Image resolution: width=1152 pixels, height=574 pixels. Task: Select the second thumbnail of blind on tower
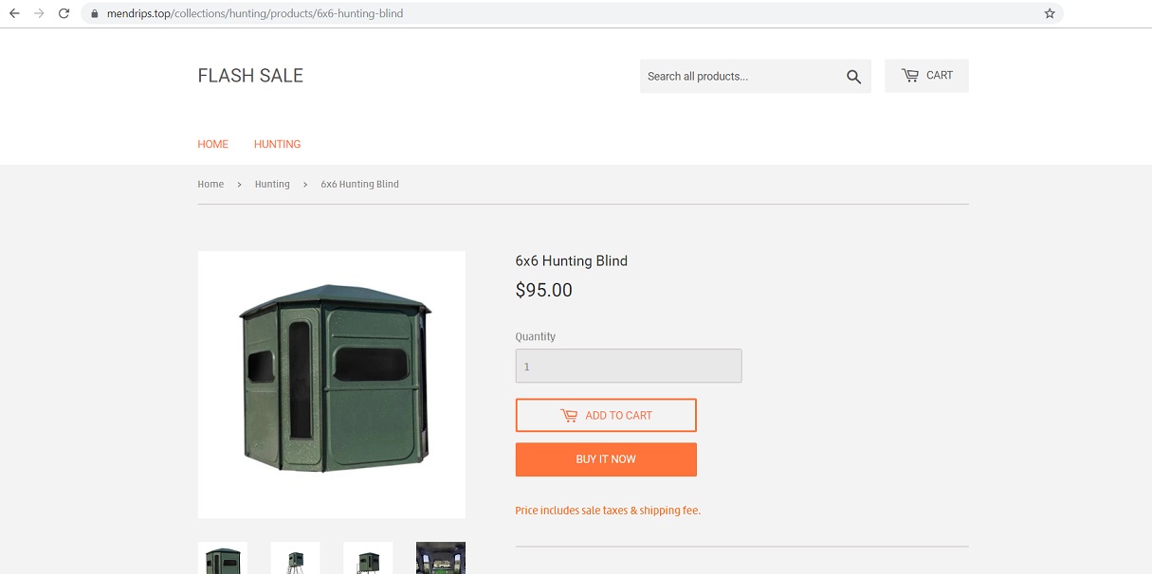pyautogui.click(x=295, y=558)
